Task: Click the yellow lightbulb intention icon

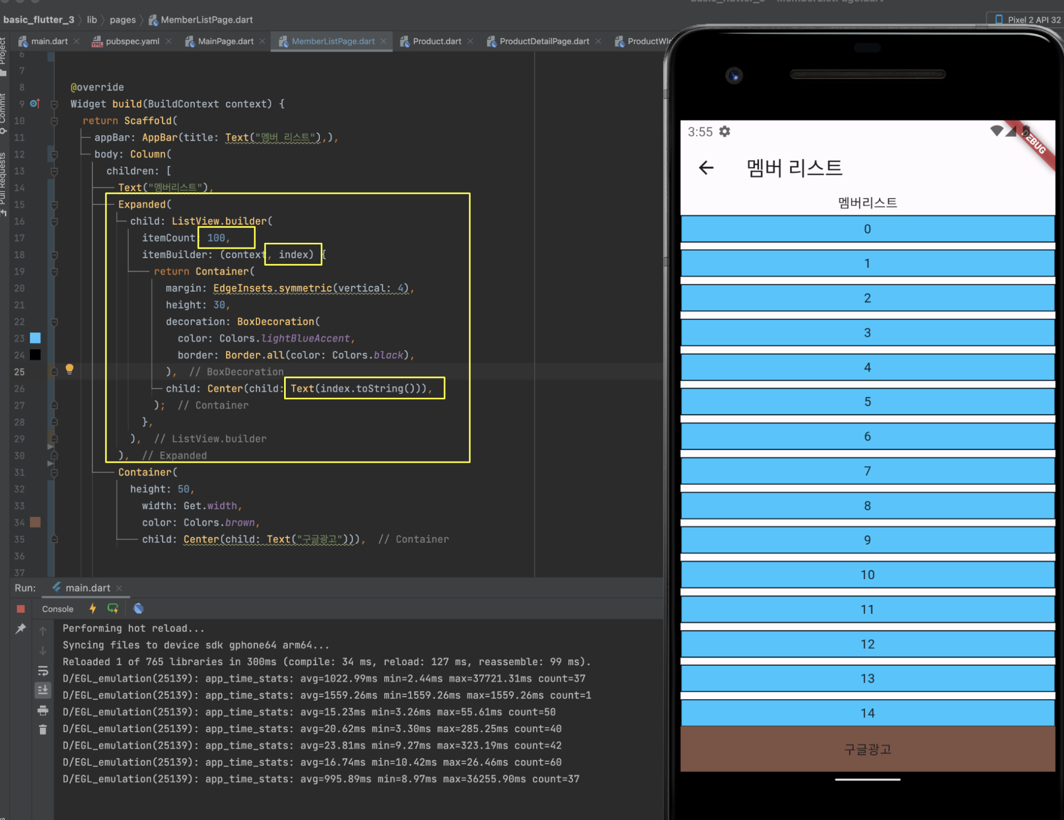Action: (69, 369)
